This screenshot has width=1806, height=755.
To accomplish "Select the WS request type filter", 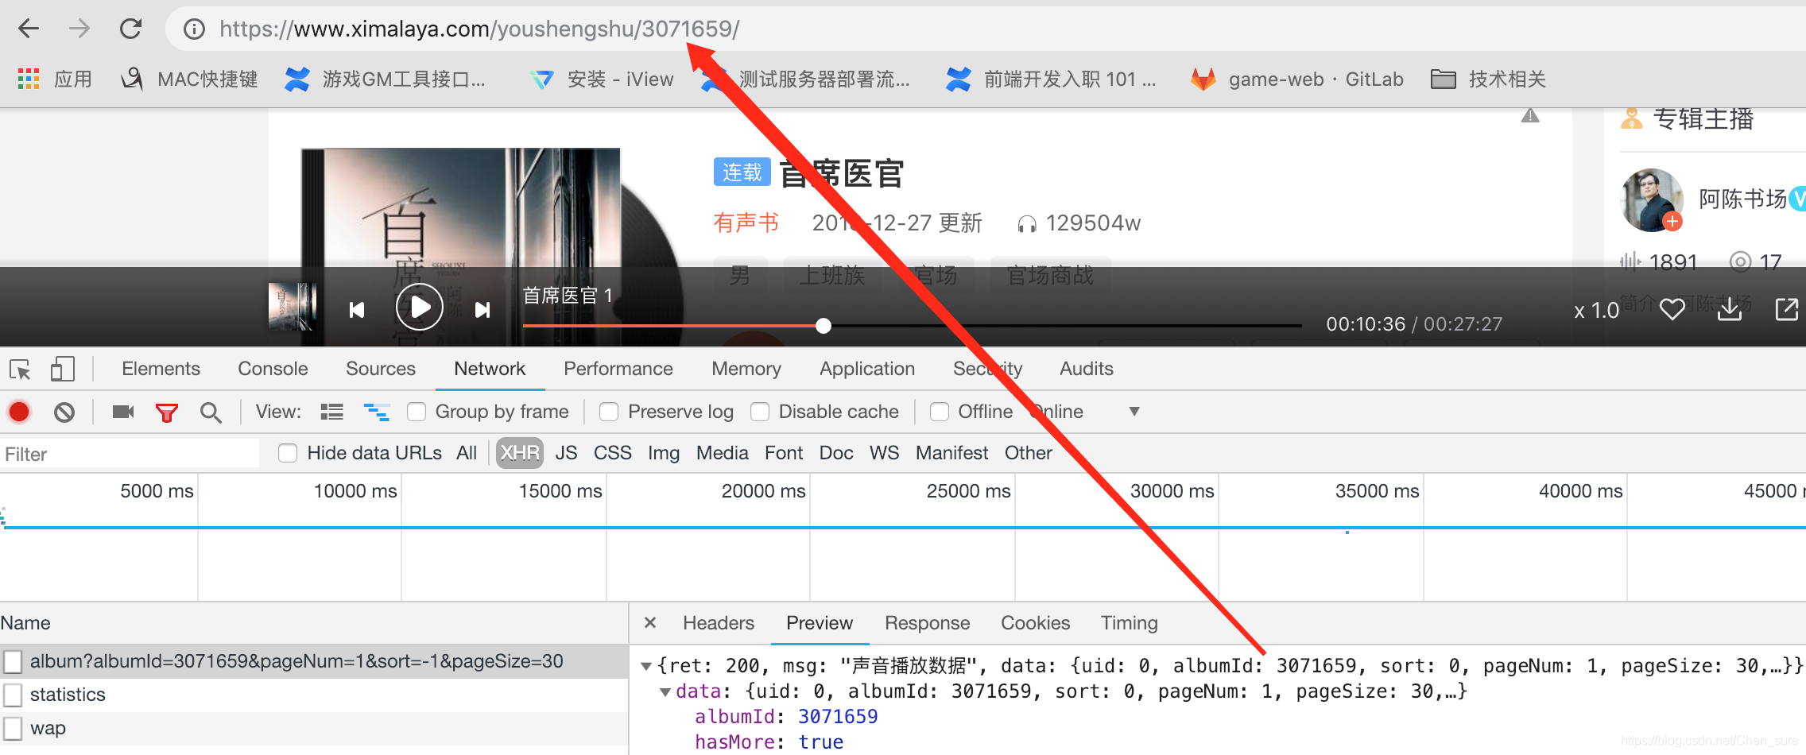I will (884, 453).
